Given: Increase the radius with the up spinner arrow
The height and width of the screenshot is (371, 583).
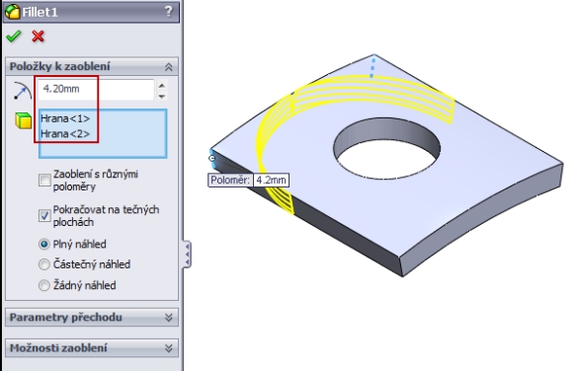Looking at the screenshot, I should [162, 86].
